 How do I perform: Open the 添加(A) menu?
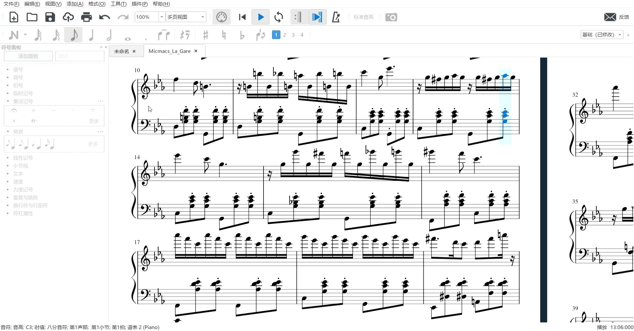pyautogui.click(x=75, y=4)
